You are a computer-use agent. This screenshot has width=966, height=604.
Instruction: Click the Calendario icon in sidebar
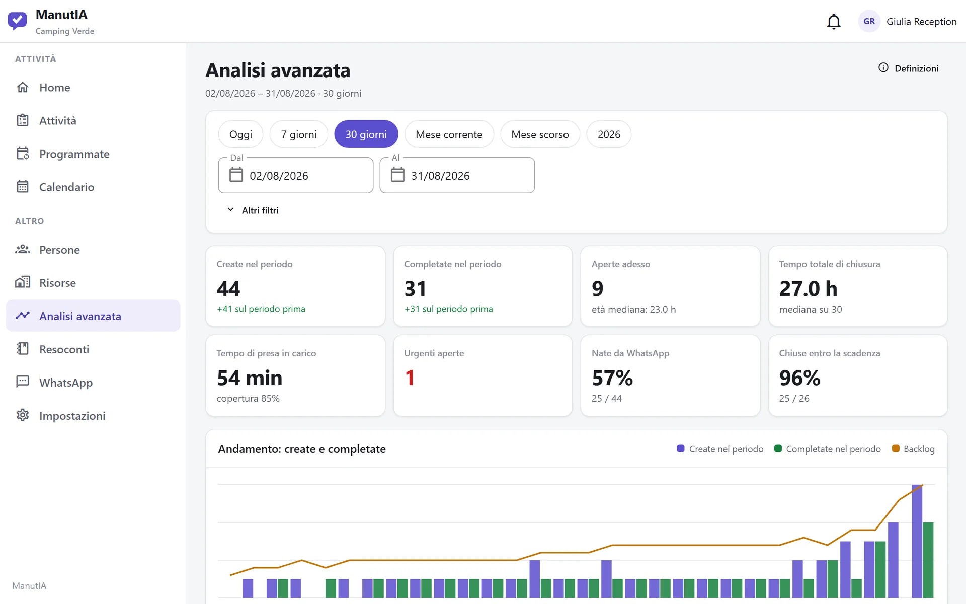coord(23,187)
